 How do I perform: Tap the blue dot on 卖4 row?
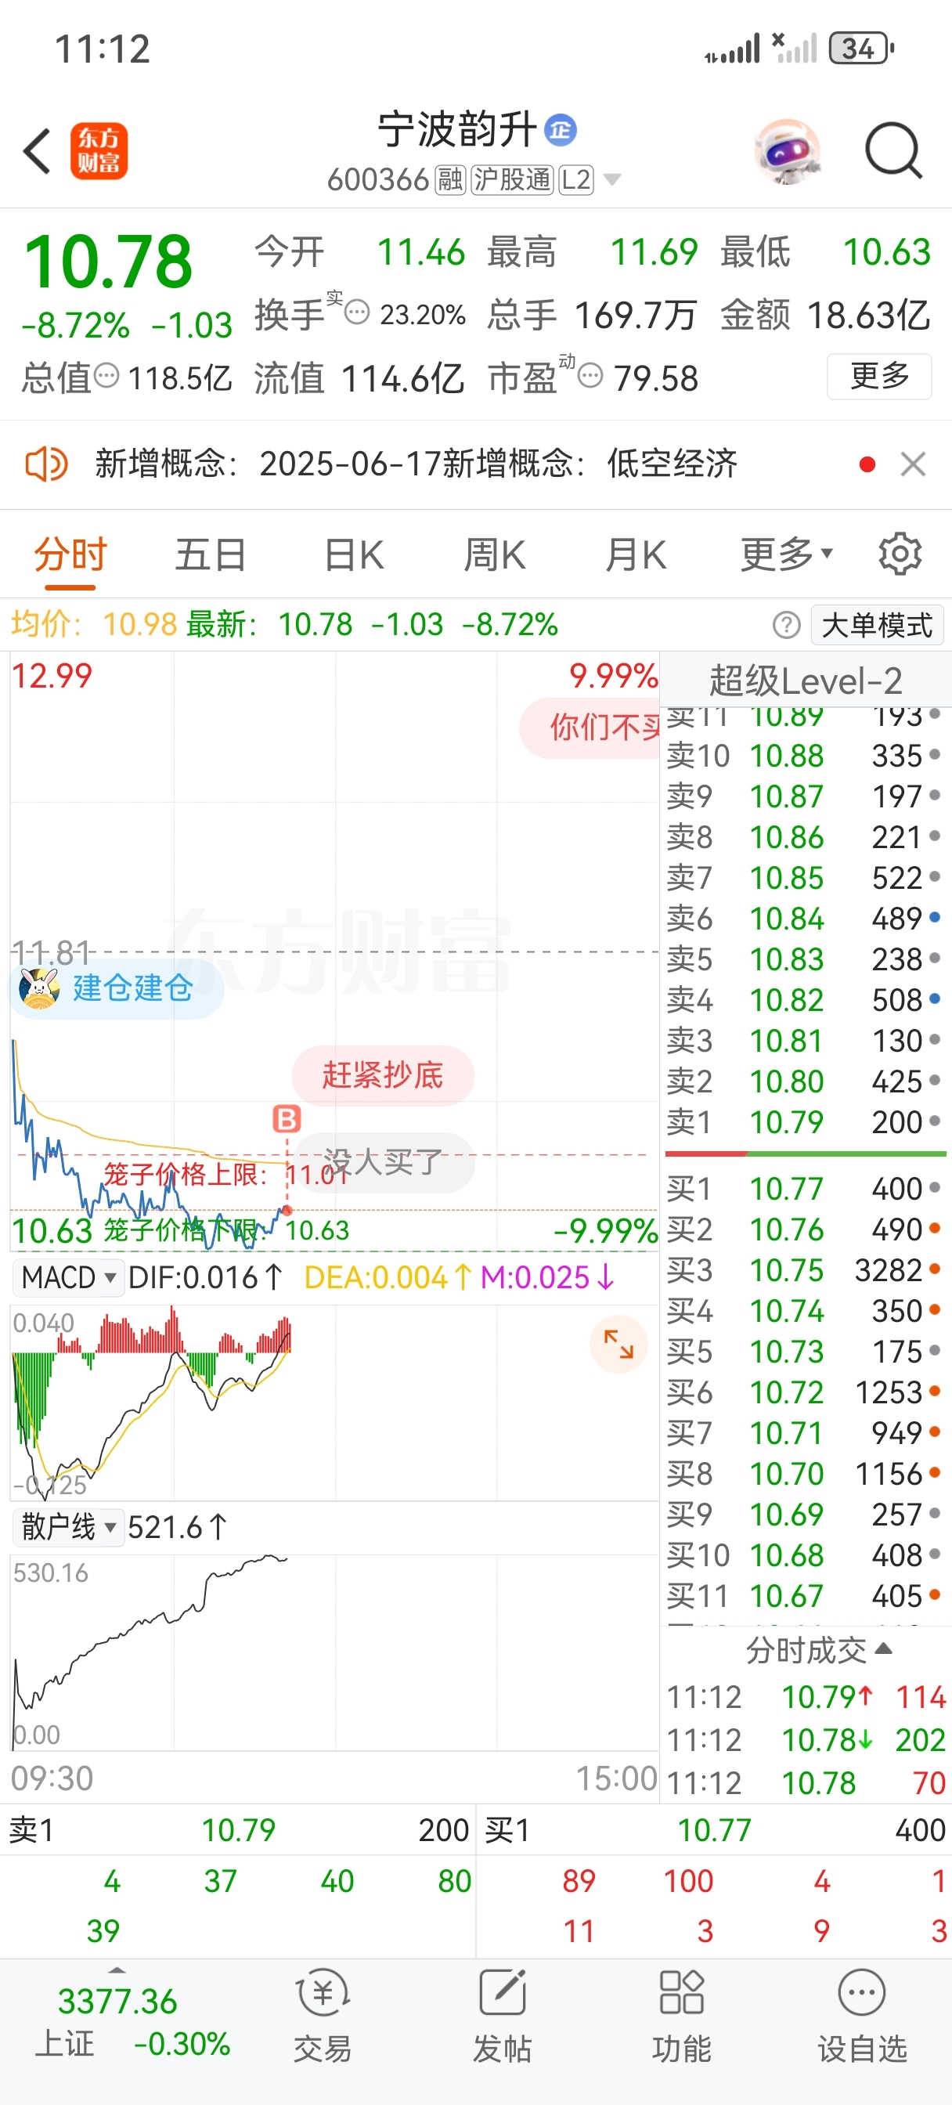(x=935, y=998)
